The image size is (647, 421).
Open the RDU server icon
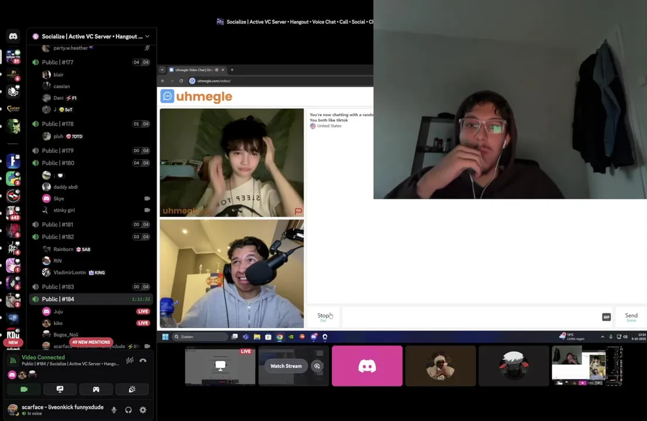point(13,334)
